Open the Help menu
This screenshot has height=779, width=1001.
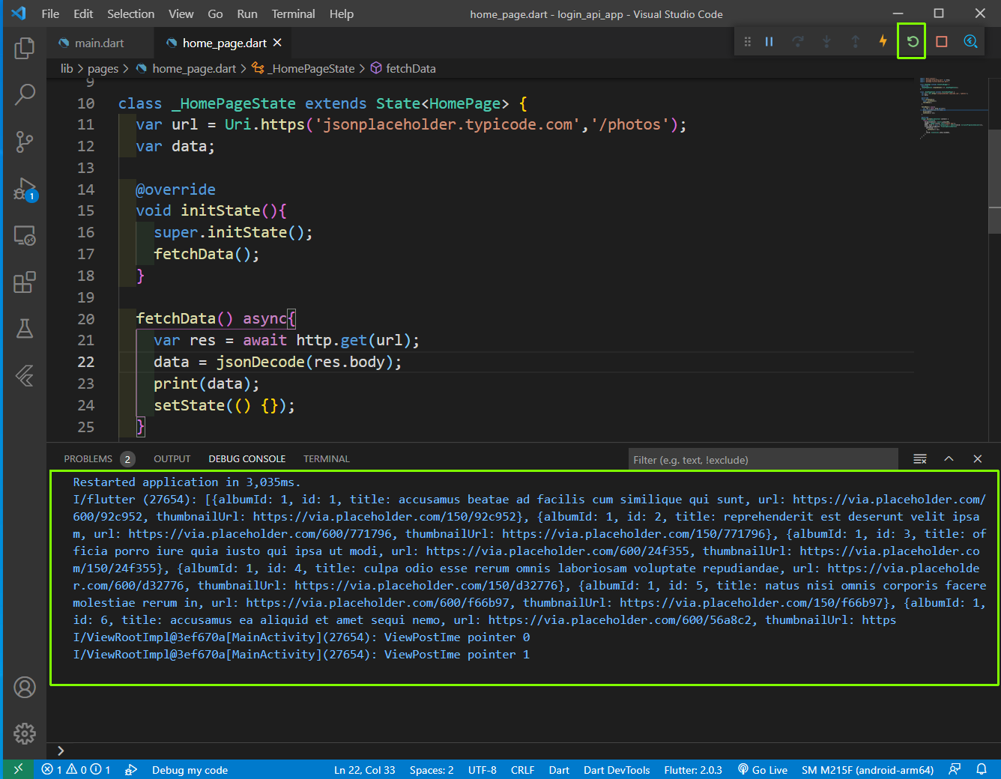pos(341,13)
